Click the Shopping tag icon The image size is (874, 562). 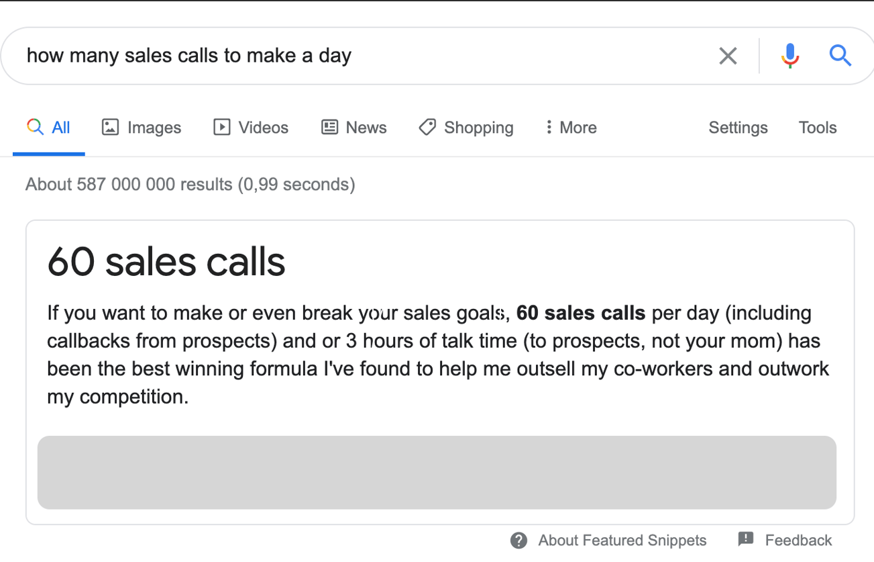tap(427, 127)
